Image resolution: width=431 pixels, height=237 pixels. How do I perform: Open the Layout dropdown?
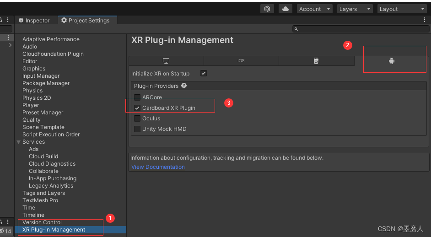pyautogui.click(x=402, y=9)
